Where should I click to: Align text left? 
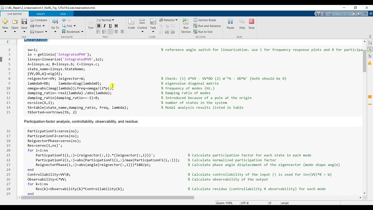click(x=110, y=32)
